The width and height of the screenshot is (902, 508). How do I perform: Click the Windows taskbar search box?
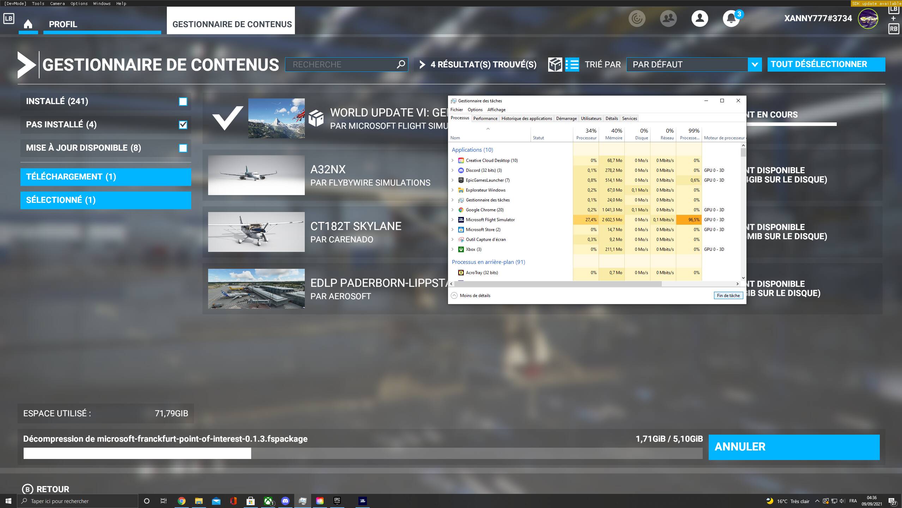click(78, 501)
